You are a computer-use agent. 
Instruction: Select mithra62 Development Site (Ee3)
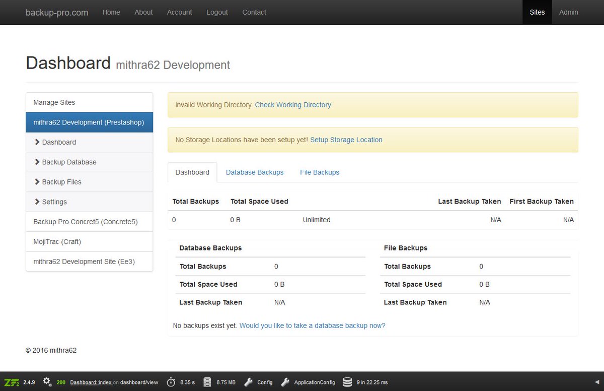pyautogui.click(x=89, y=262)
